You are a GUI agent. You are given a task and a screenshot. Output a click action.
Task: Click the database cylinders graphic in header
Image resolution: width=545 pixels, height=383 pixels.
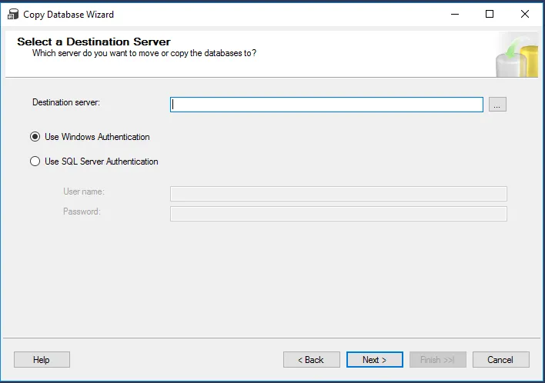point(517,55)
